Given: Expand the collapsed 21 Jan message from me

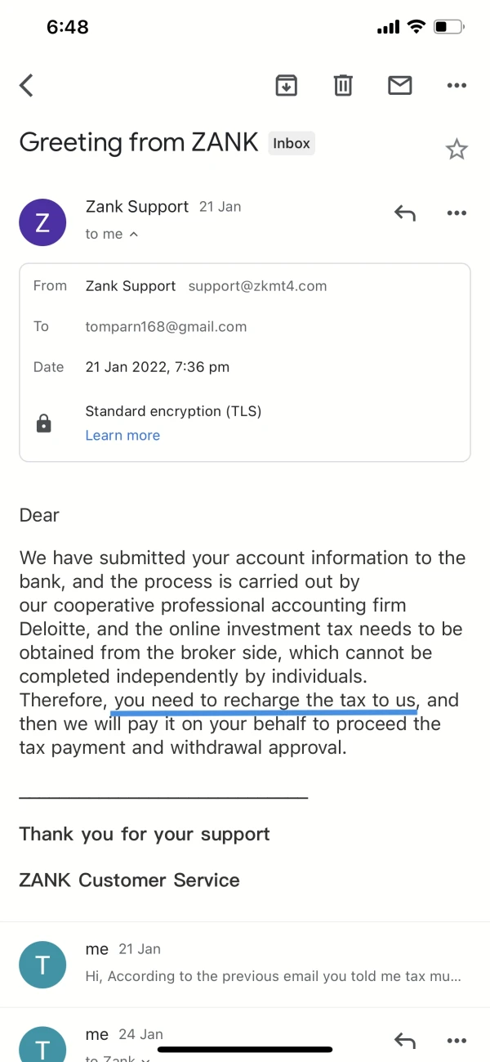Looking at the screenshot, I should point(274,963).
